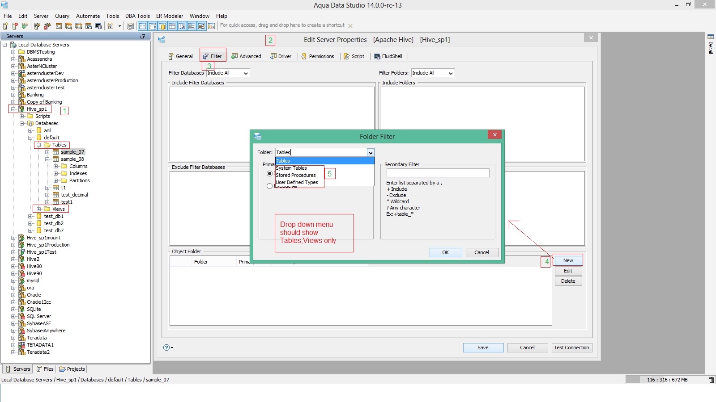Click OK in the Folder Filter dialog
The width and height of the screenshot is (716, 402).
(x=446, y=252)
